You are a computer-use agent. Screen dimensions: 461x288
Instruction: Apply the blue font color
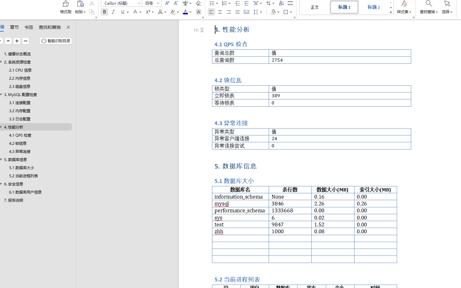(185, 12)
